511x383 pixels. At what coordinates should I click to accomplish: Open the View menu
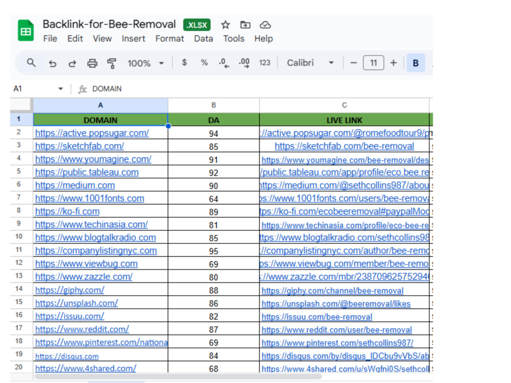[102, 38]
